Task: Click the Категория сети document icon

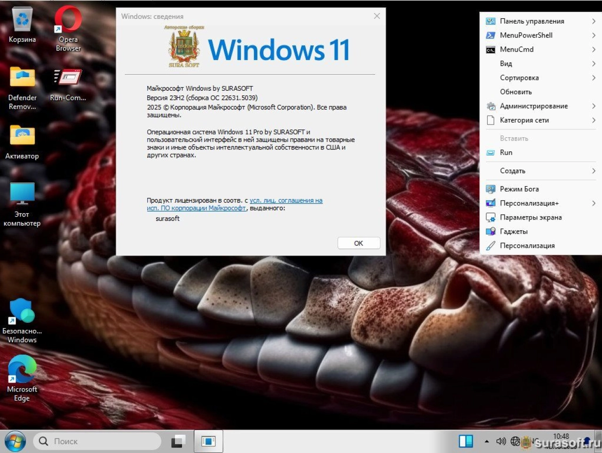Action: pos(491,120)
